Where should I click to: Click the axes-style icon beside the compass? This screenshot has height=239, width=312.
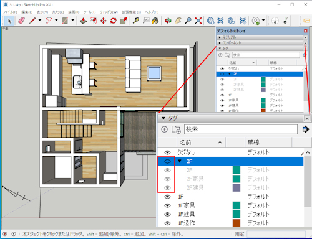(x=285, y=21)
